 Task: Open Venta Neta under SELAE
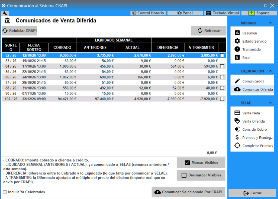[251, 113]
